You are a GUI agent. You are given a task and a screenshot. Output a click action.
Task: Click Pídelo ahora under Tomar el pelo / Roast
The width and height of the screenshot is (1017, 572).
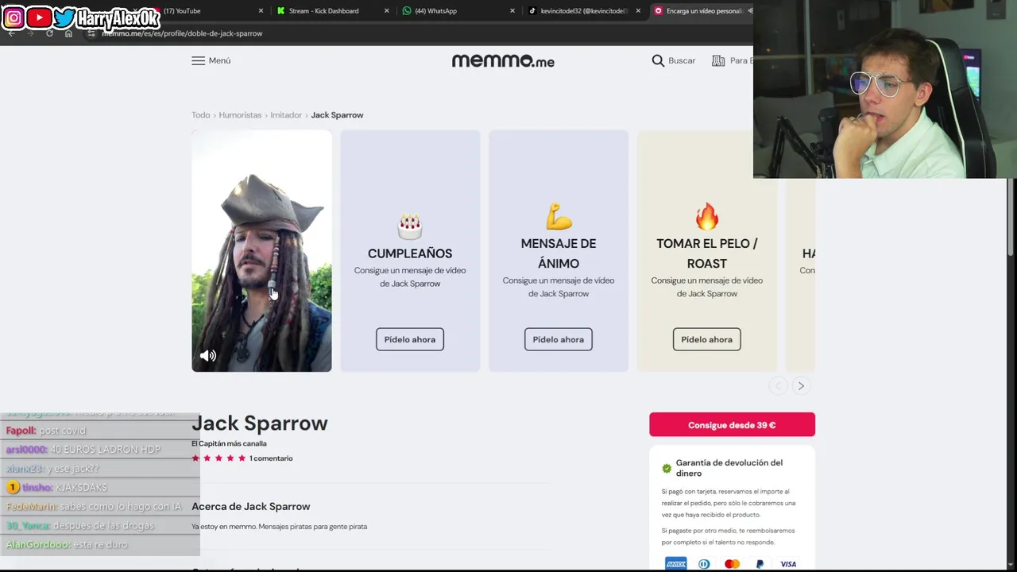(706, 339)
